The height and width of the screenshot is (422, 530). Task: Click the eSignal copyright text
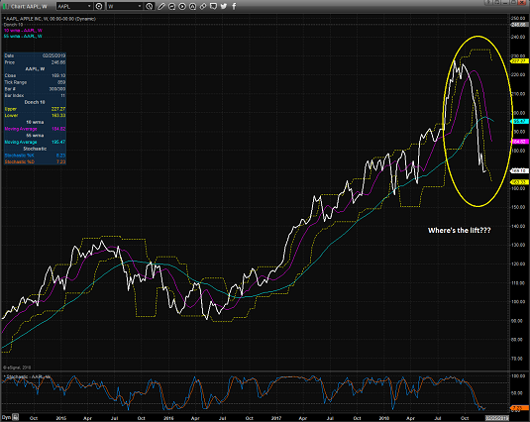17,368
